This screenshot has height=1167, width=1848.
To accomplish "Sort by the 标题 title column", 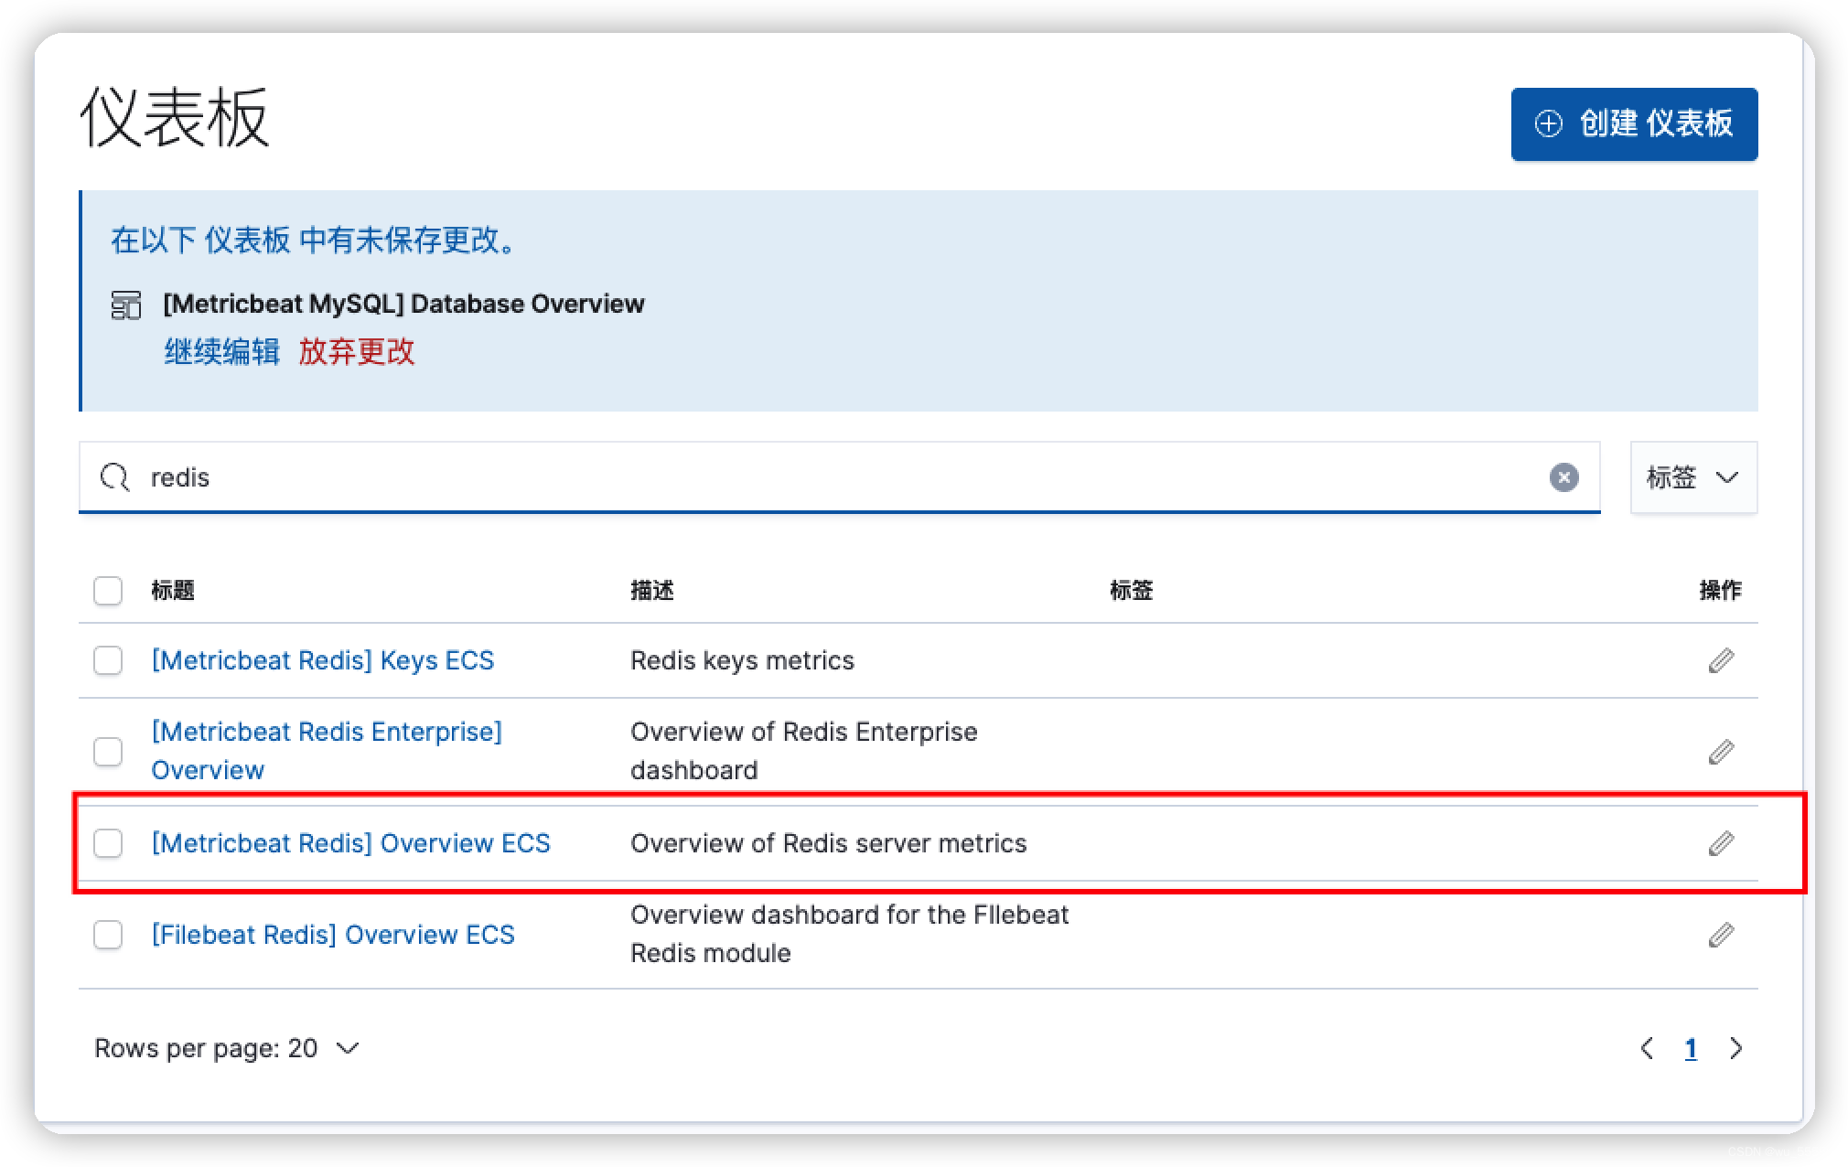I will click(x=173, y=590).
